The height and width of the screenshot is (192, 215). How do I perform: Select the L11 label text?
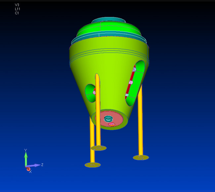(17, 9)
